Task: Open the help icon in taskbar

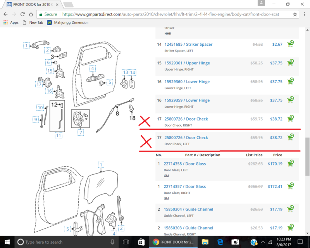Action: coord(254,242)
